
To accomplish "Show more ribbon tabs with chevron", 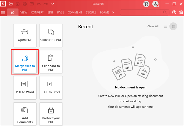I will pos(113,12).
